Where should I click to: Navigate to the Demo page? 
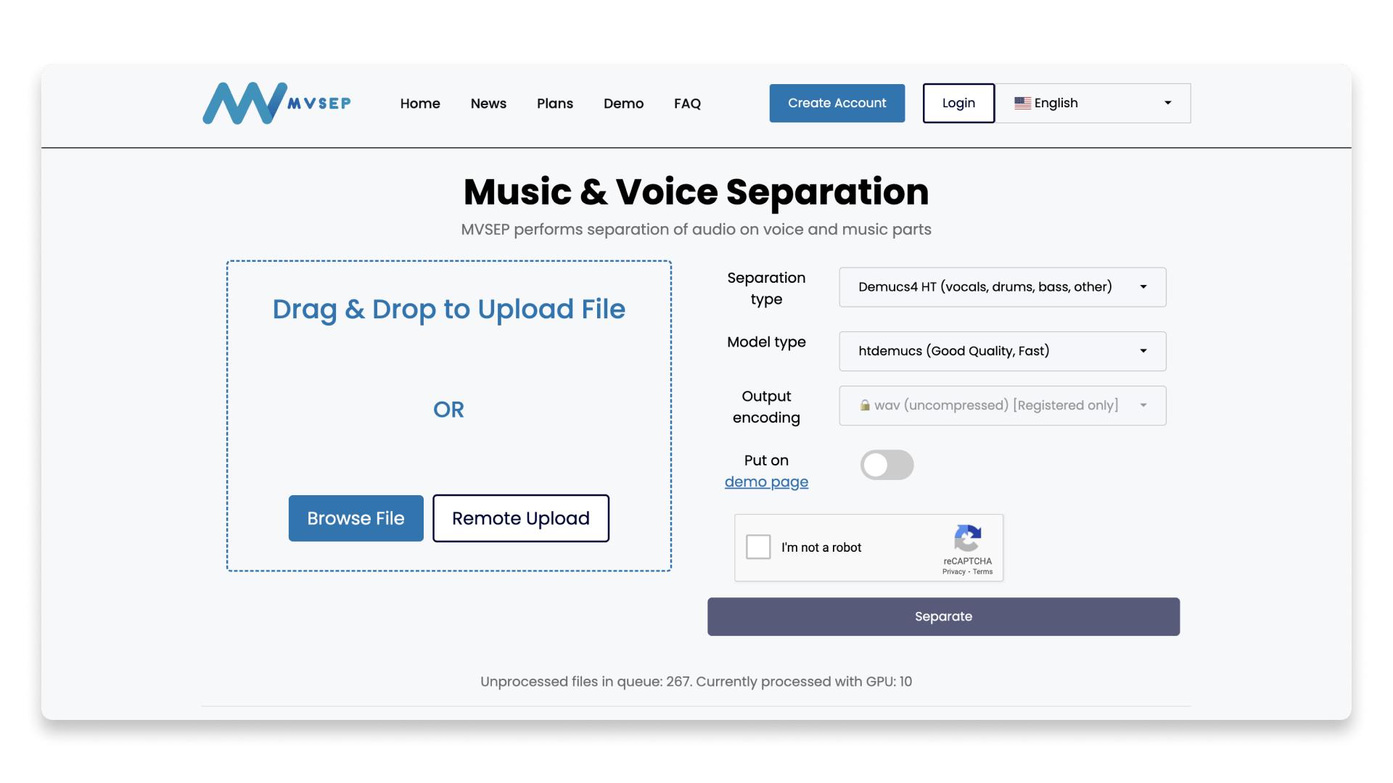coord(623,104)
